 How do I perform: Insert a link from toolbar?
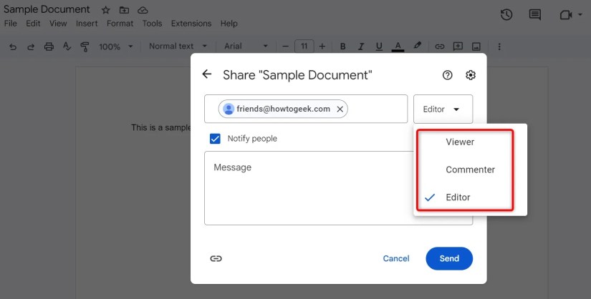pyautogui.click(x=439, y=46)
